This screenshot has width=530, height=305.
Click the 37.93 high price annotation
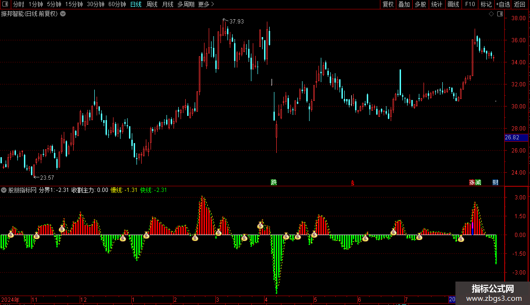pyautogui.click(x=236, y=21)
